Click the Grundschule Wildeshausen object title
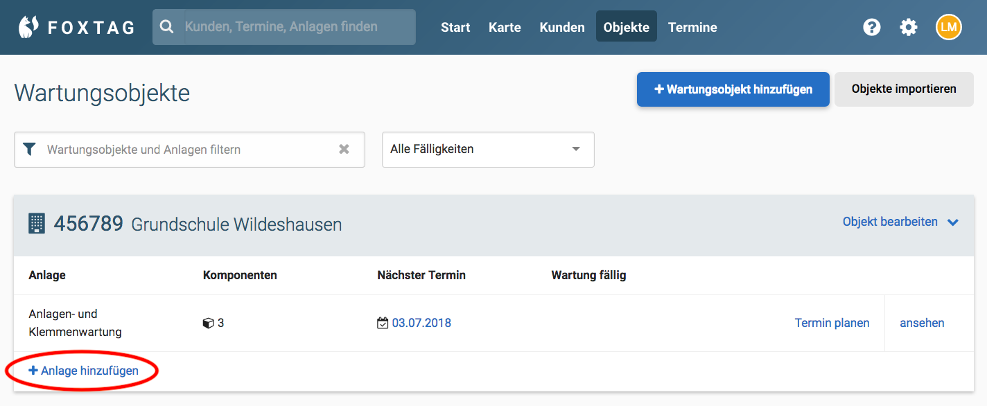This screenshot has width=987, height=406. (236, 224)
